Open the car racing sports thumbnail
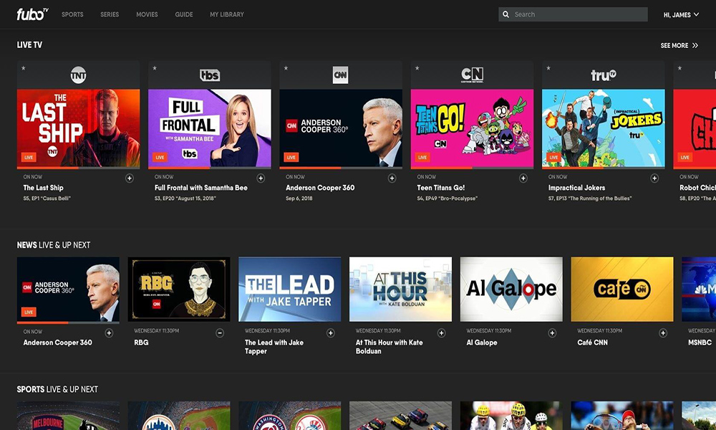The image size is (716, 430). click(x=400, y=416)
